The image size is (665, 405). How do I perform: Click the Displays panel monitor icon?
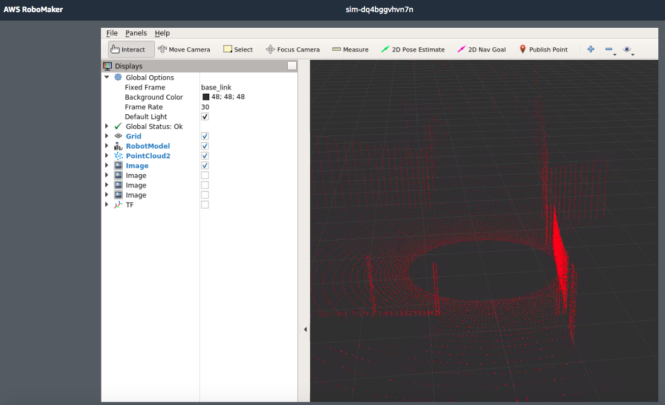coord(107,66)
